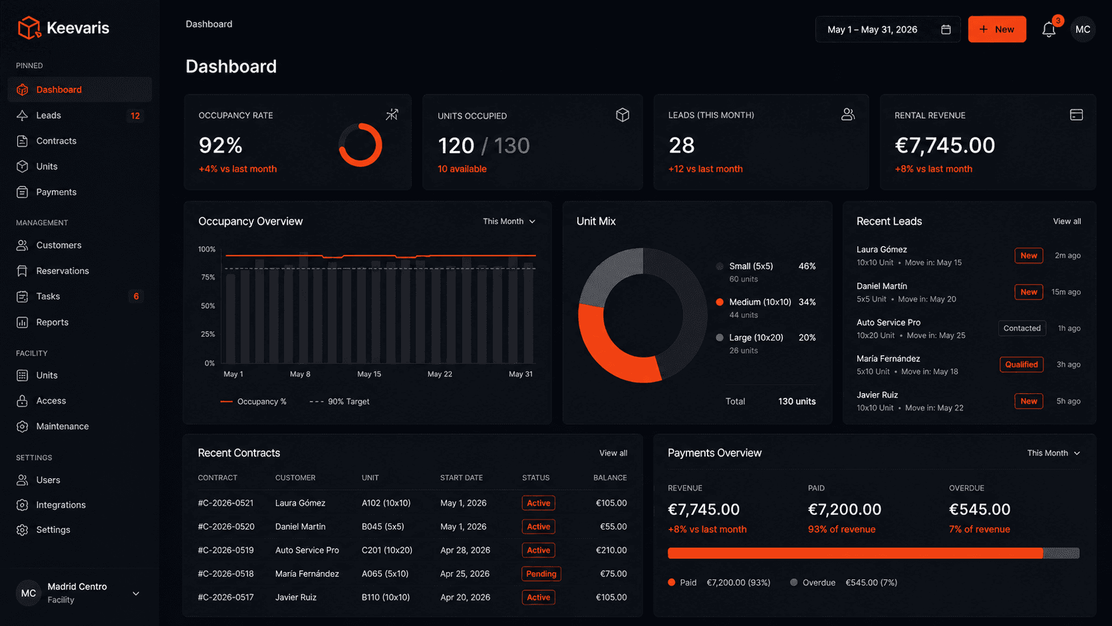The height and width of the screenshot is (626, 1112).
Task: Go to Leads in sidebar
Action: [80, 115]
